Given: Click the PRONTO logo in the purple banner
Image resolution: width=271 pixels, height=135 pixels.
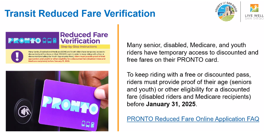Looking at the screenshot, I should tap(24, 41).
